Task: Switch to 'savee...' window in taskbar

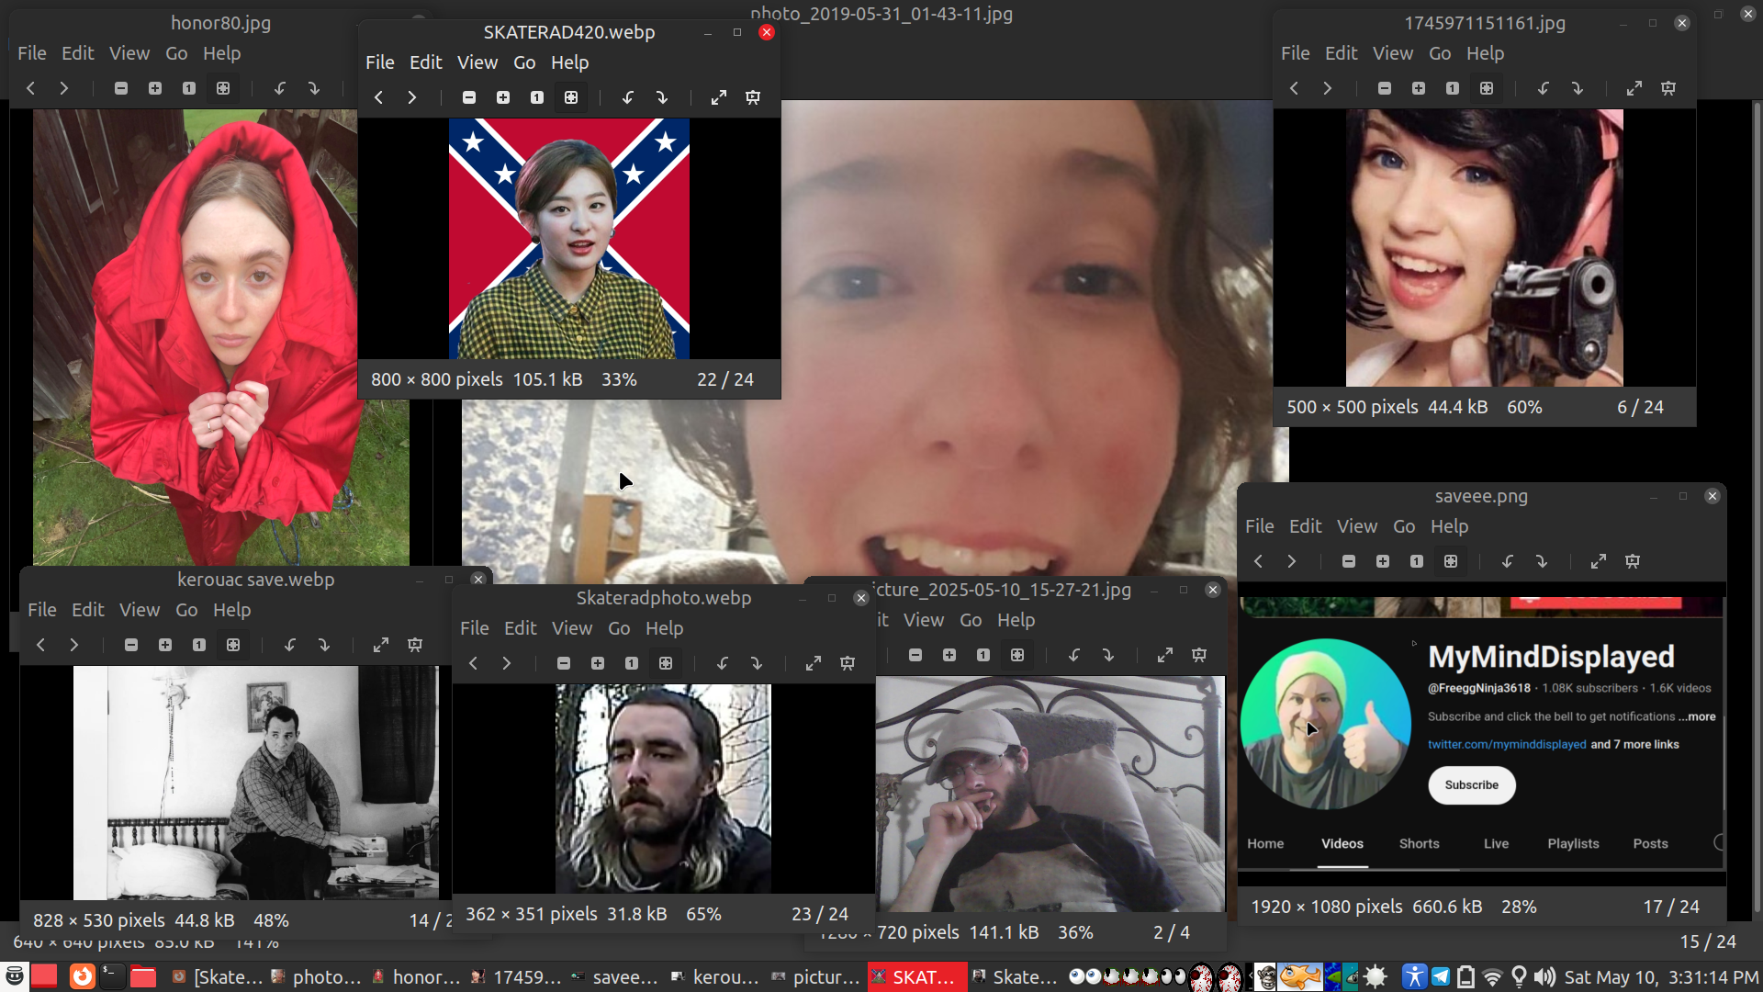Action: (x=617, y=977)
